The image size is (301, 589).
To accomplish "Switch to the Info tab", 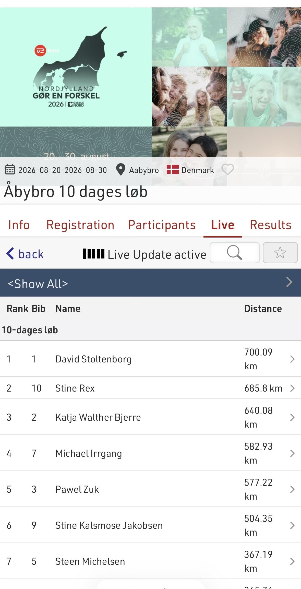I will 19,225.
